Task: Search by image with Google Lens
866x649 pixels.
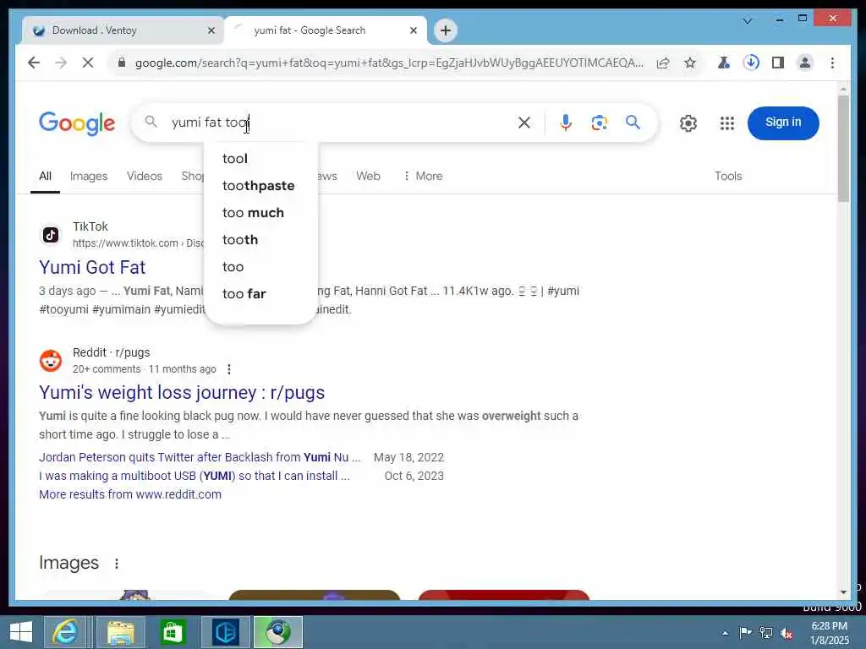Action: click(x=600, y=123)
